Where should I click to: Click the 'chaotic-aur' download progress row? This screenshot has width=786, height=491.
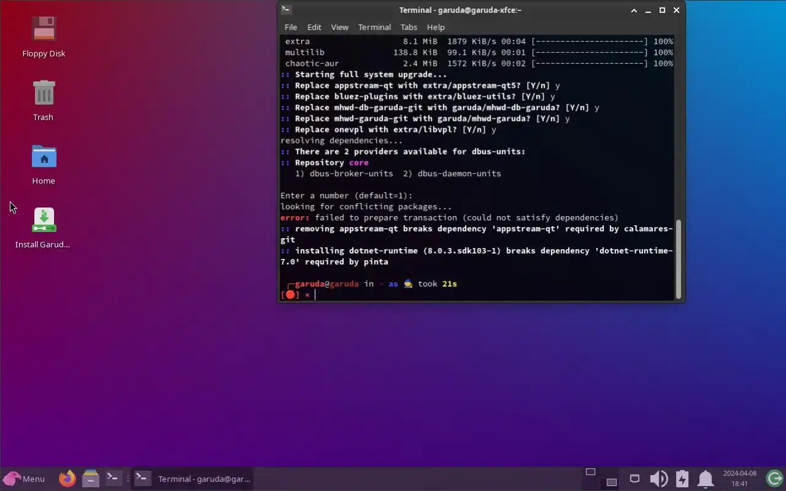[x=479, y=63]
